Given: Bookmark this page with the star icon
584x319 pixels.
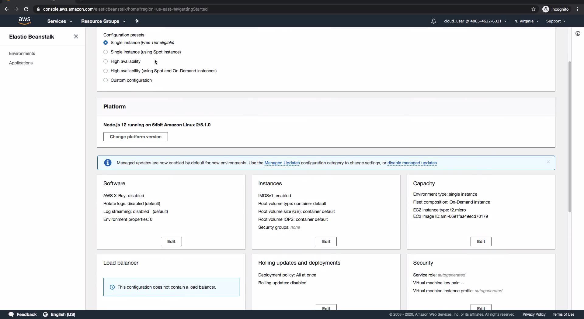Looking at the screenshot, I should [533, 9].
